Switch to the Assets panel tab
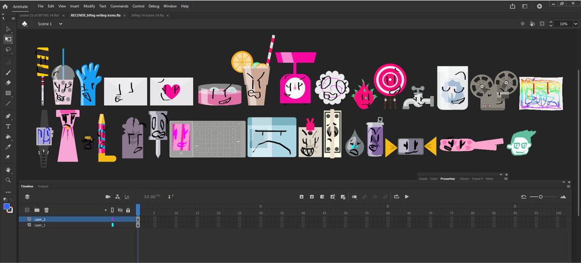This screenshot has height=263, width=581. click(x=423, y=179)
